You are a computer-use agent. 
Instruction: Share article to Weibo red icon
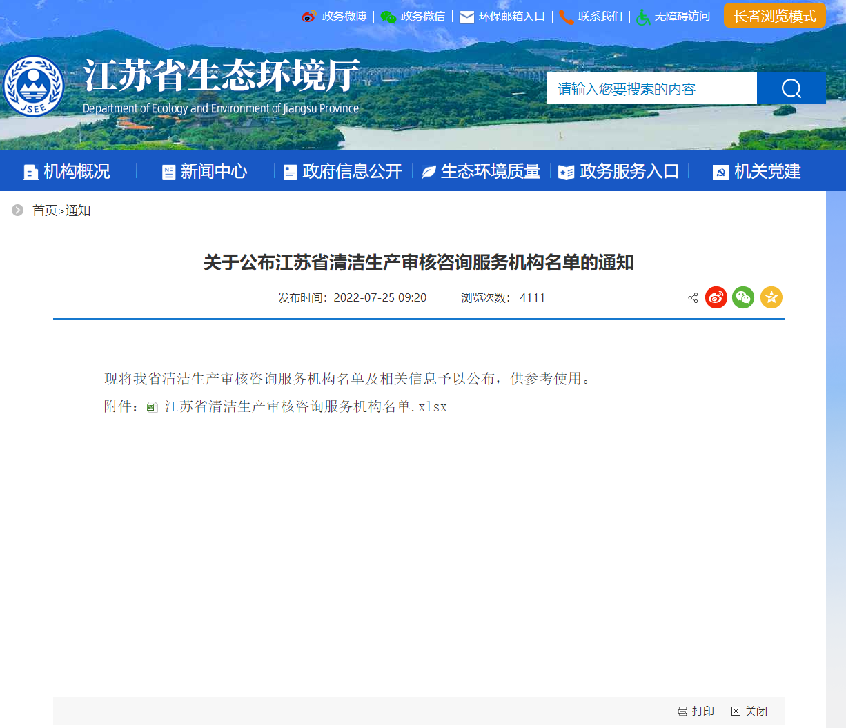pos(716,297)
